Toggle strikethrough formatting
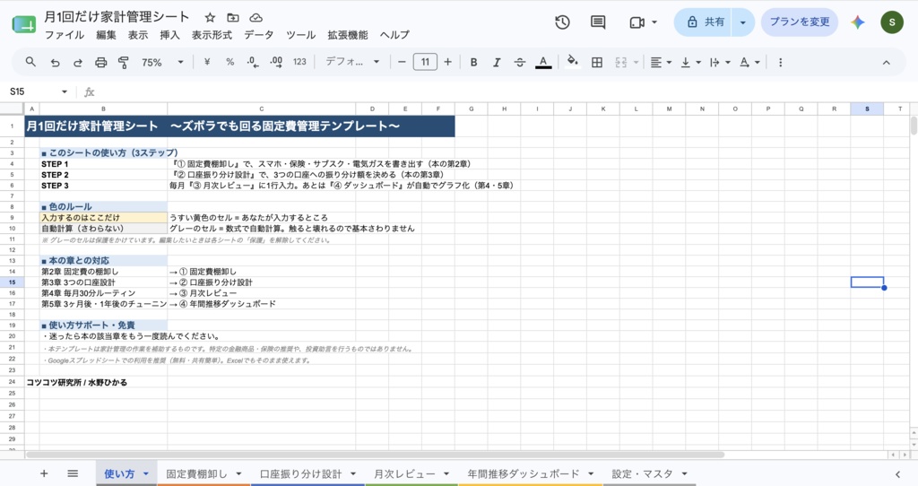The width and height of the screenshot is (918, 486). pyautogui.click(x=520, y=62)
